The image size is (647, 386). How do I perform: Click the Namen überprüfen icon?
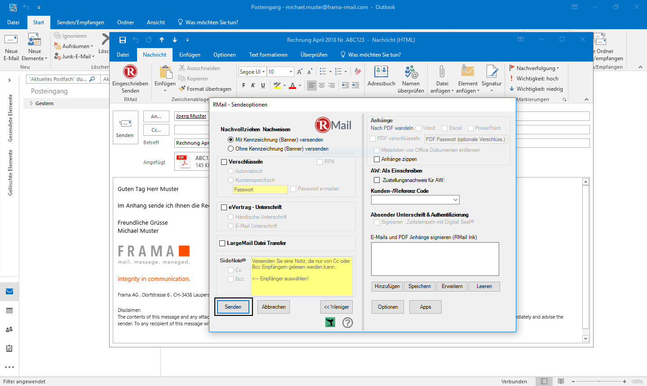(411, 72)
